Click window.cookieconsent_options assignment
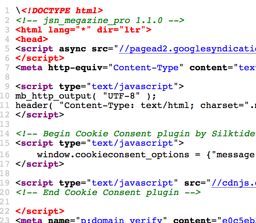This screenshot has width=256, height=223. point(146,155)
